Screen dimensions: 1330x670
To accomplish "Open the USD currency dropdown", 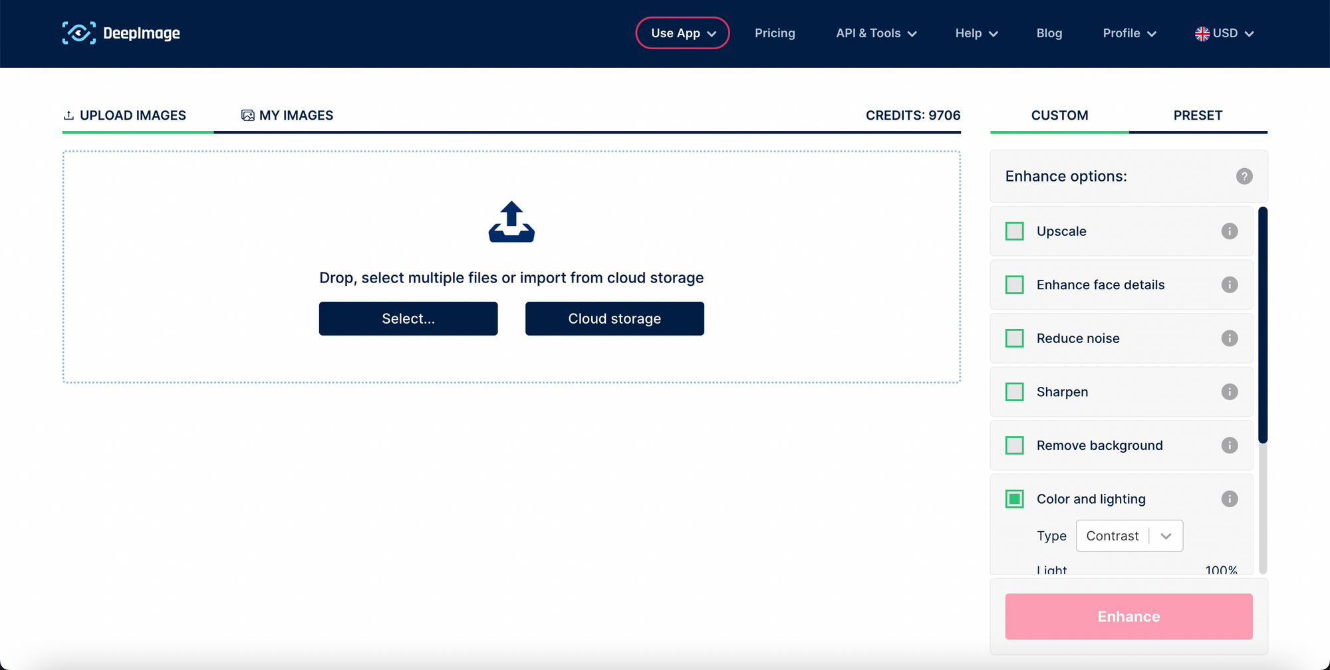I will click(1224, 33).
